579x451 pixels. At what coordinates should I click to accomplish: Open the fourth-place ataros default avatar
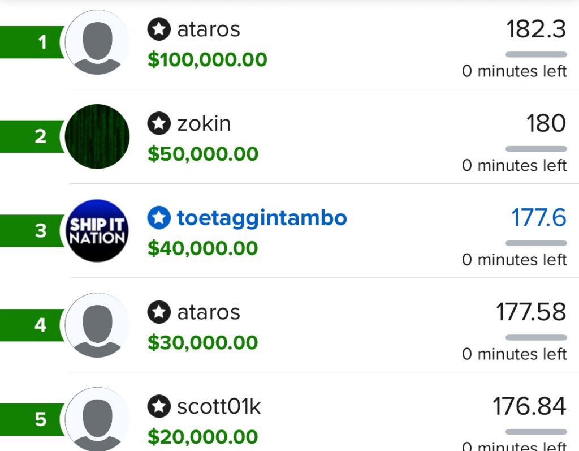point(97,325)
